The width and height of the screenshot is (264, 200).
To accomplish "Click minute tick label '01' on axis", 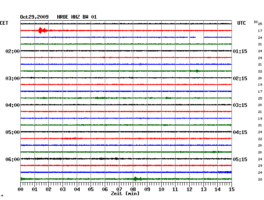I will (35, 189).
